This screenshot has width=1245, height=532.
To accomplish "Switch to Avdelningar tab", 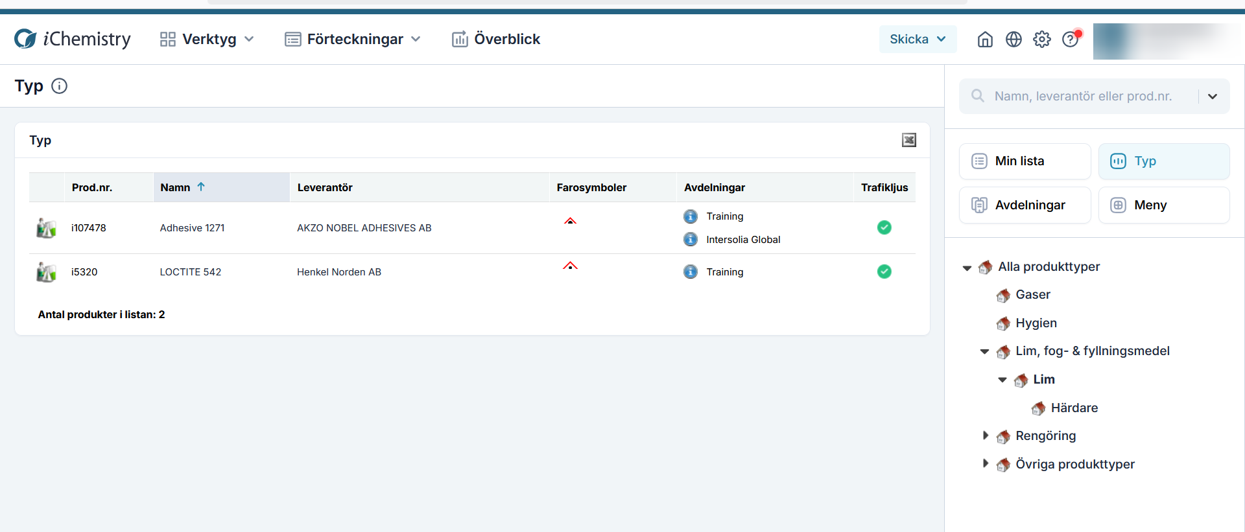I will tap(1025, 205).
